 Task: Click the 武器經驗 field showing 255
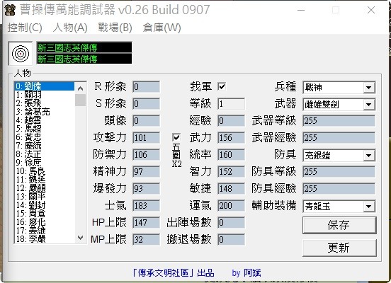339,137
